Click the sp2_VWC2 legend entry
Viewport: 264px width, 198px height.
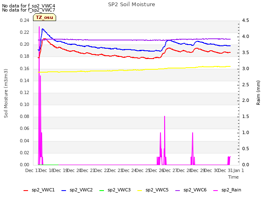click(77, 190)
